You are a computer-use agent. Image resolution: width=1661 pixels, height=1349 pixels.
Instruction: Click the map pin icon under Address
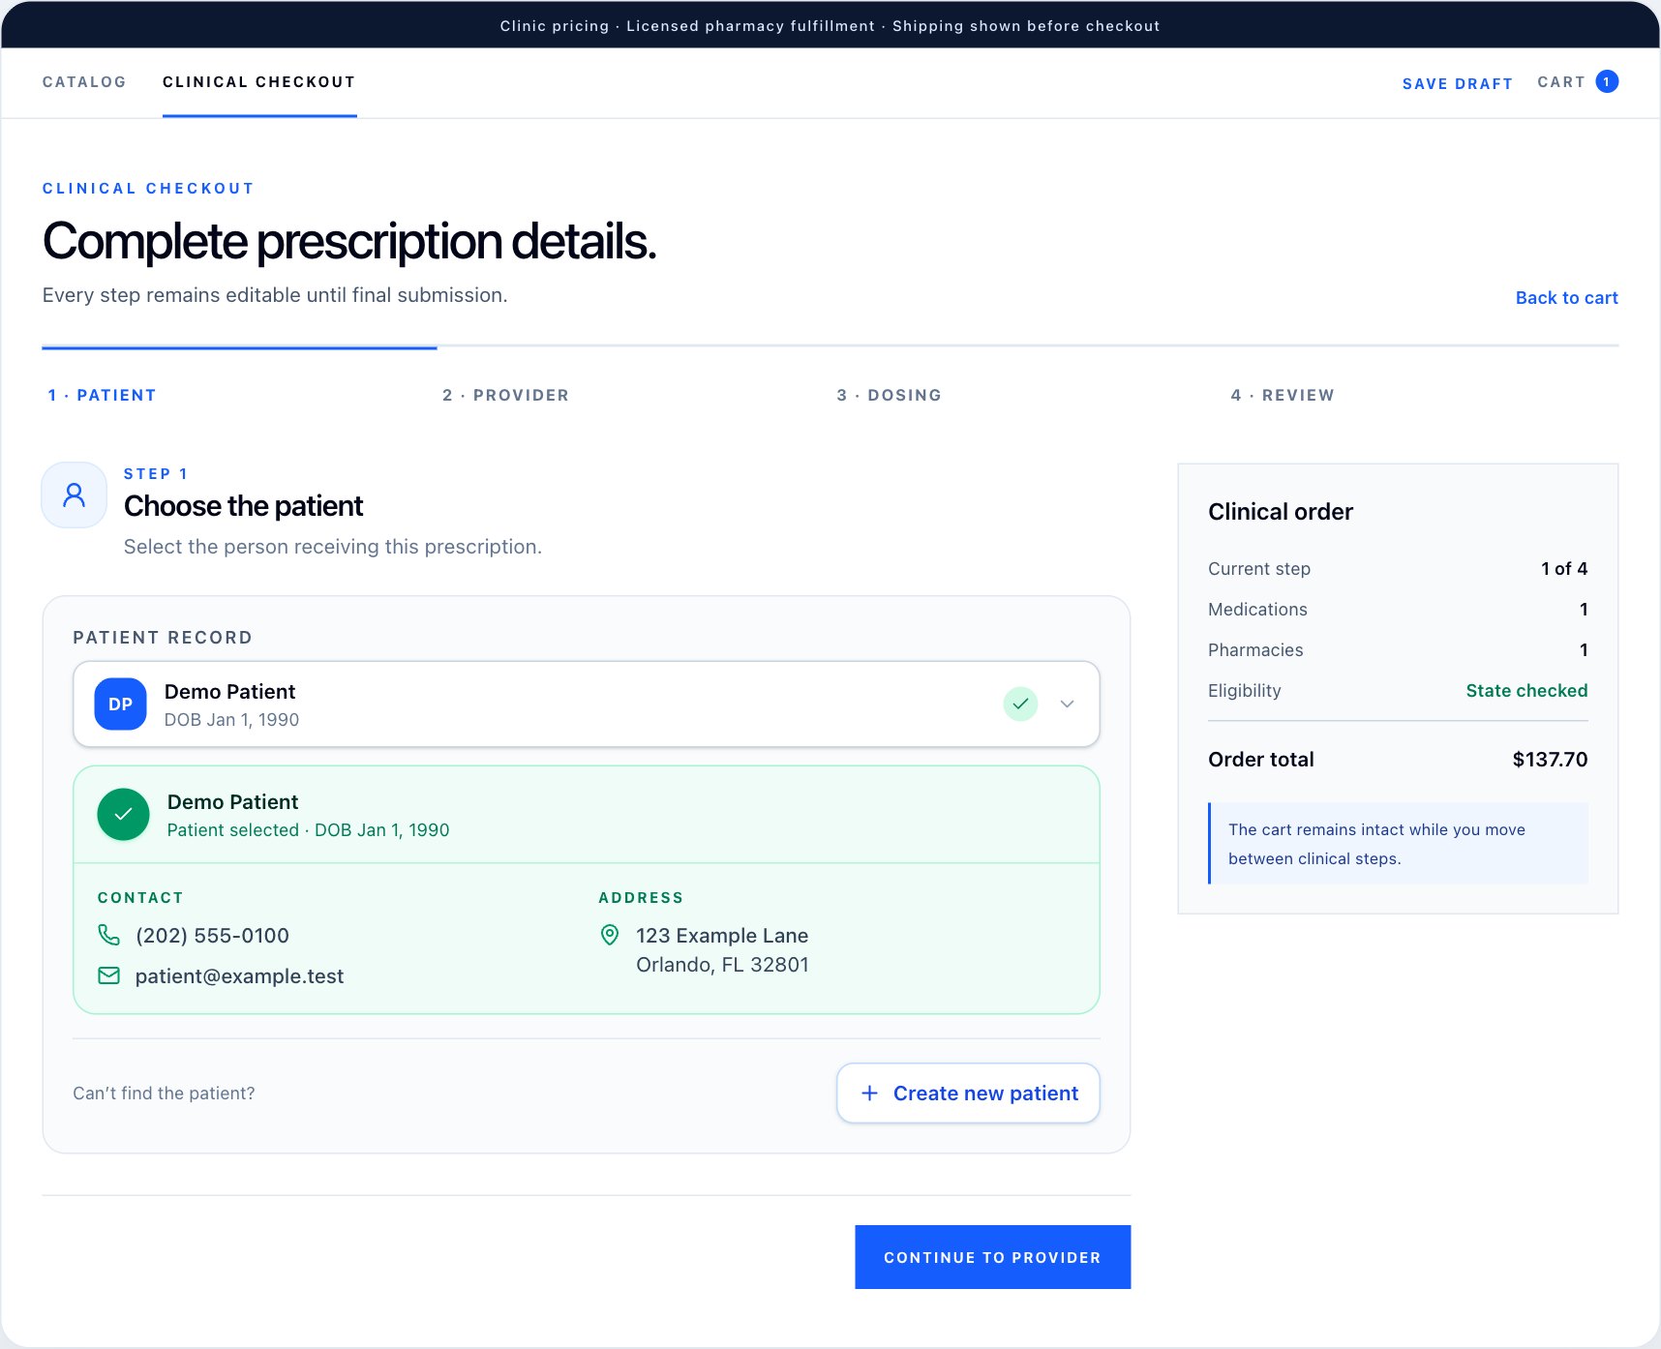[x=610, y=935]
